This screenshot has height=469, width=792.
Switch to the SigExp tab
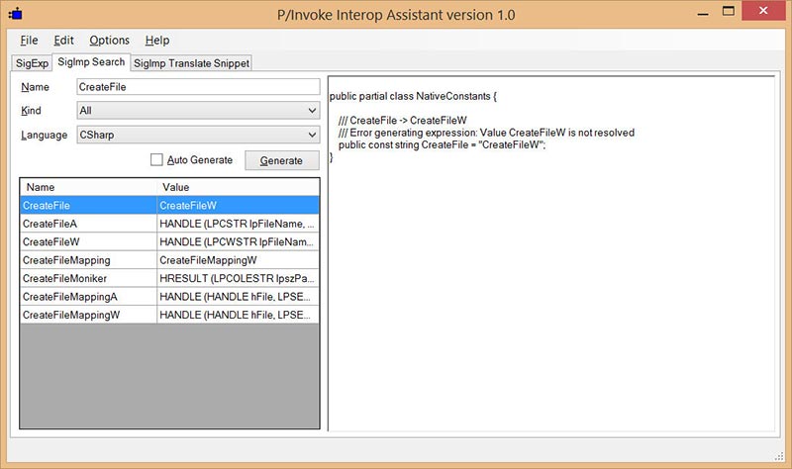point(31,63)
